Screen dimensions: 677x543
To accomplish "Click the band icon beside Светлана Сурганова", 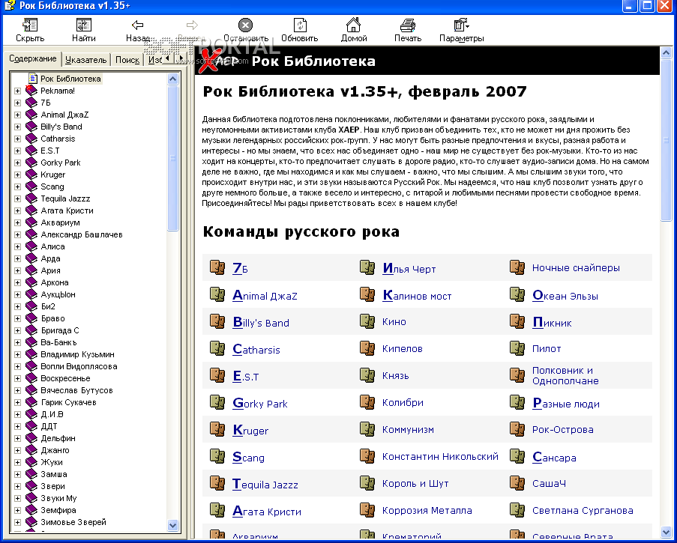I will (x=517, y=511).
